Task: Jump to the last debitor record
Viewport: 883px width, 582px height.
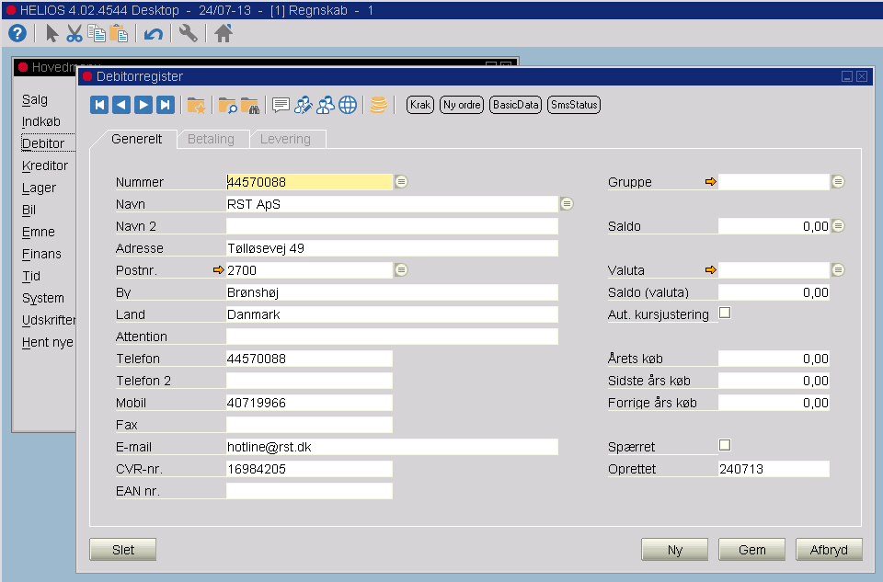Action: coord(165,105)
